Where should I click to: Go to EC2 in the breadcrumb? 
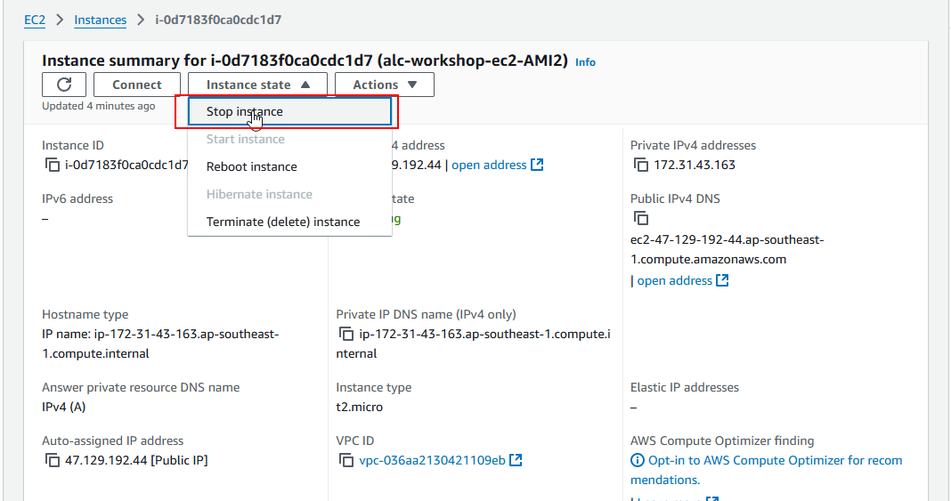pyautogui.click(x=35, y=20)
